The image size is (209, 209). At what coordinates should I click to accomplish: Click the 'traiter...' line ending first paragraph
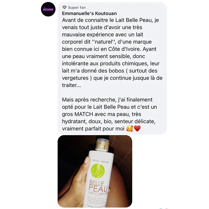click(x=71, y=85)
